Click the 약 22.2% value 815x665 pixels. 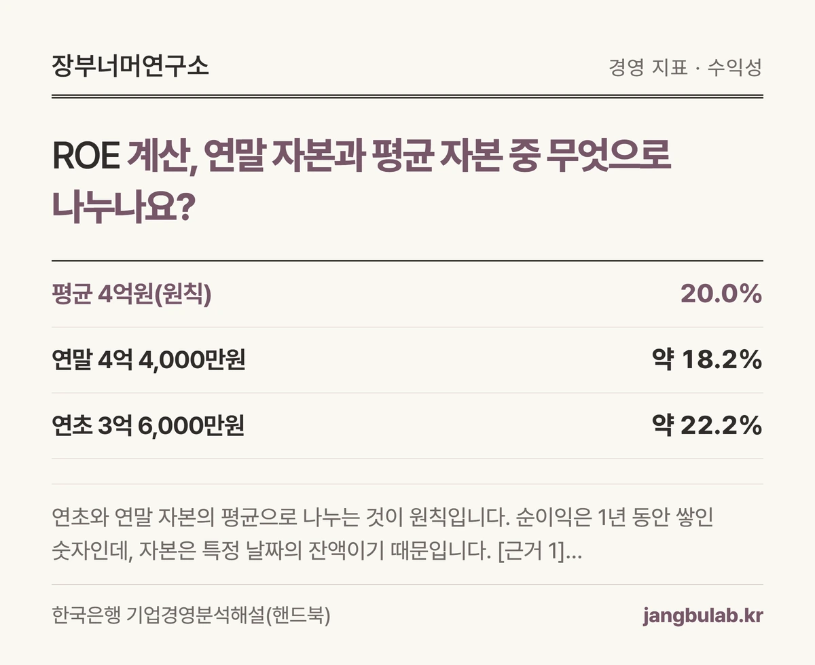[x=707, y=426]
